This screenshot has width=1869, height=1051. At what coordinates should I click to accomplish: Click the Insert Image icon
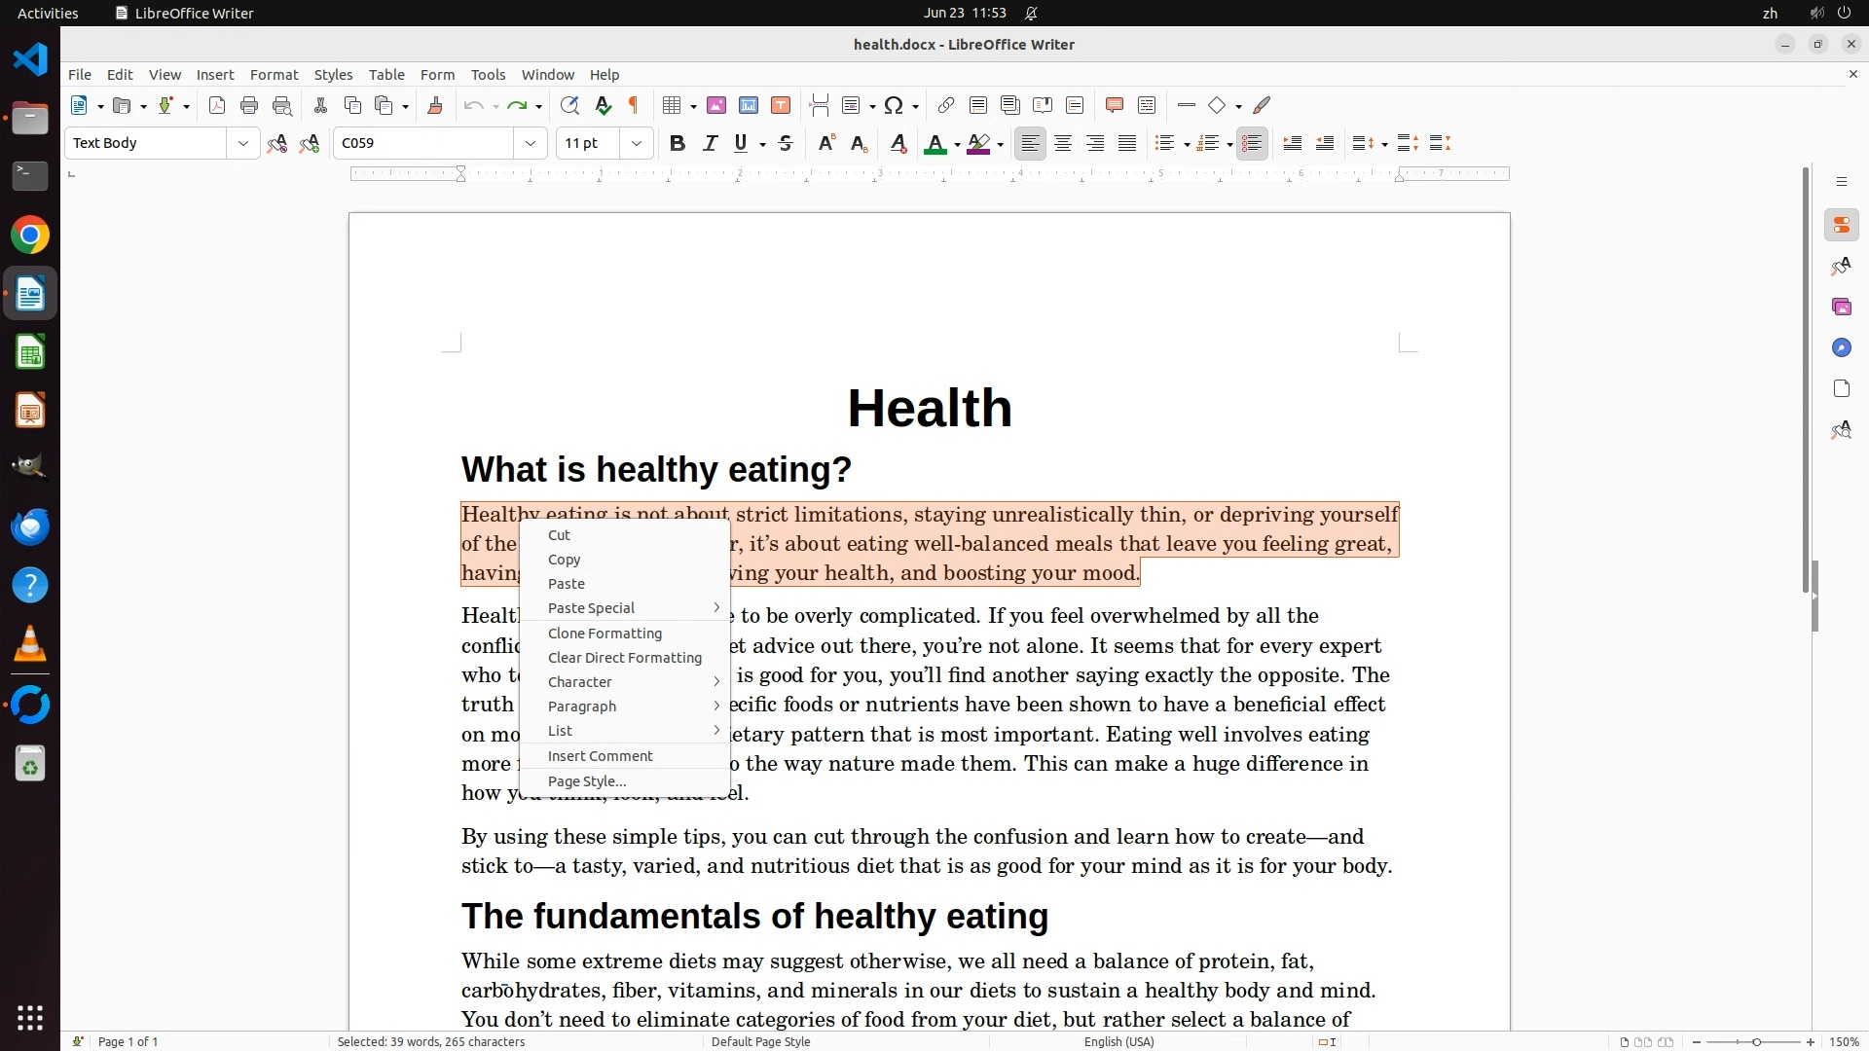[716, 106]
